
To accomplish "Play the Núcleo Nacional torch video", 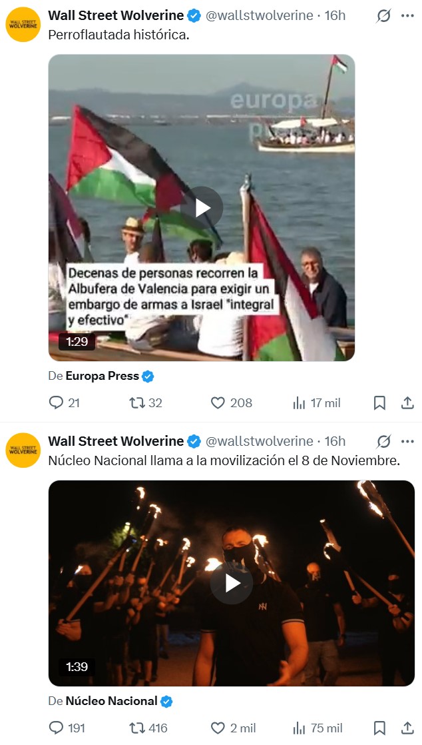I will 232,583.
